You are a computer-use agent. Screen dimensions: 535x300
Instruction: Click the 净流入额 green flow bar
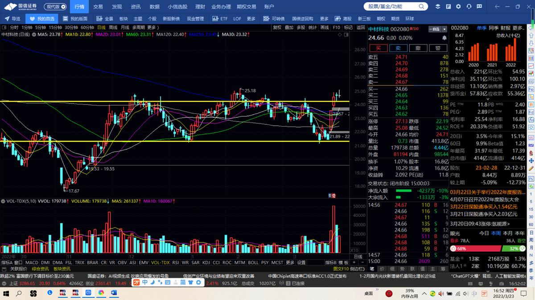403,190
